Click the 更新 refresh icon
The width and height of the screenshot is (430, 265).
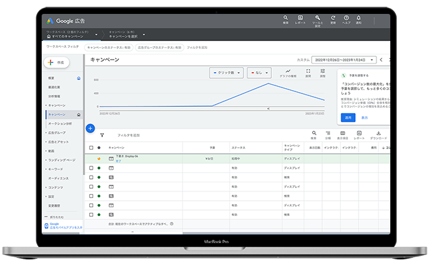pyautogui.click(x=332, y=18)
